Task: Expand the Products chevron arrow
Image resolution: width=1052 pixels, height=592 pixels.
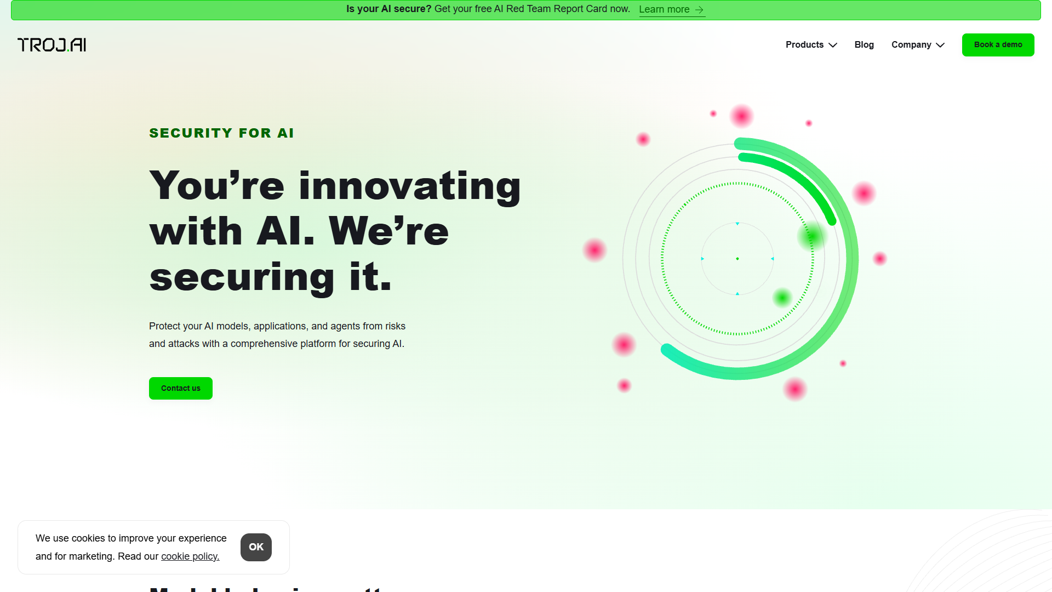Action: pyautogui.click(x=833, y=45)
